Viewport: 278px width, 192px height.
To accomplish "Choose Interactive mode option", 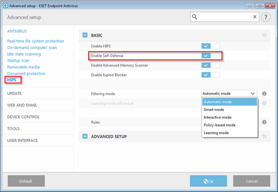I will coord(230,117).
